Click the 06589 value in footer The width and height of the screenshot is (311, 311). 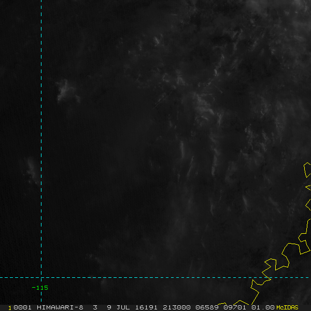click(x=207, y=307)
